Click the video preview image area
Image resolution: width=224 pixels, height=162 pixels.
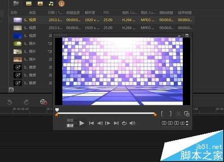(122, 71)
